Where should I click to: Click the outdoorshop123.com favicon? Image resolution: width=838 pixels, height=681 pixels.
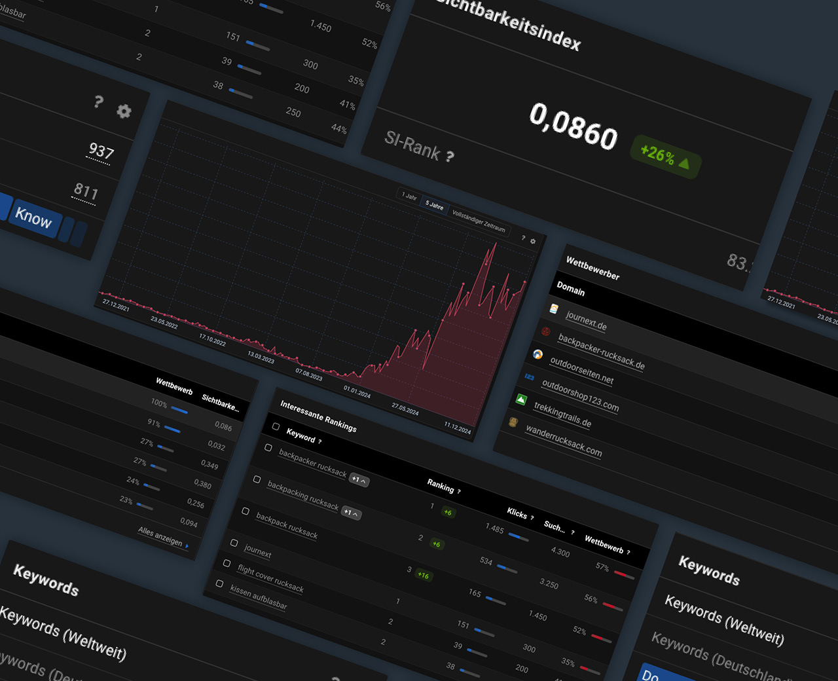(x=530, y=377)
